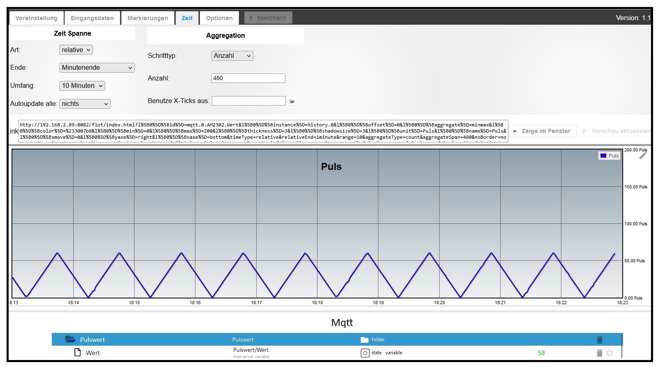Viewport: 658px width, 367px height.
Task: Click the Mqtt heading
Action: (342, 323)
